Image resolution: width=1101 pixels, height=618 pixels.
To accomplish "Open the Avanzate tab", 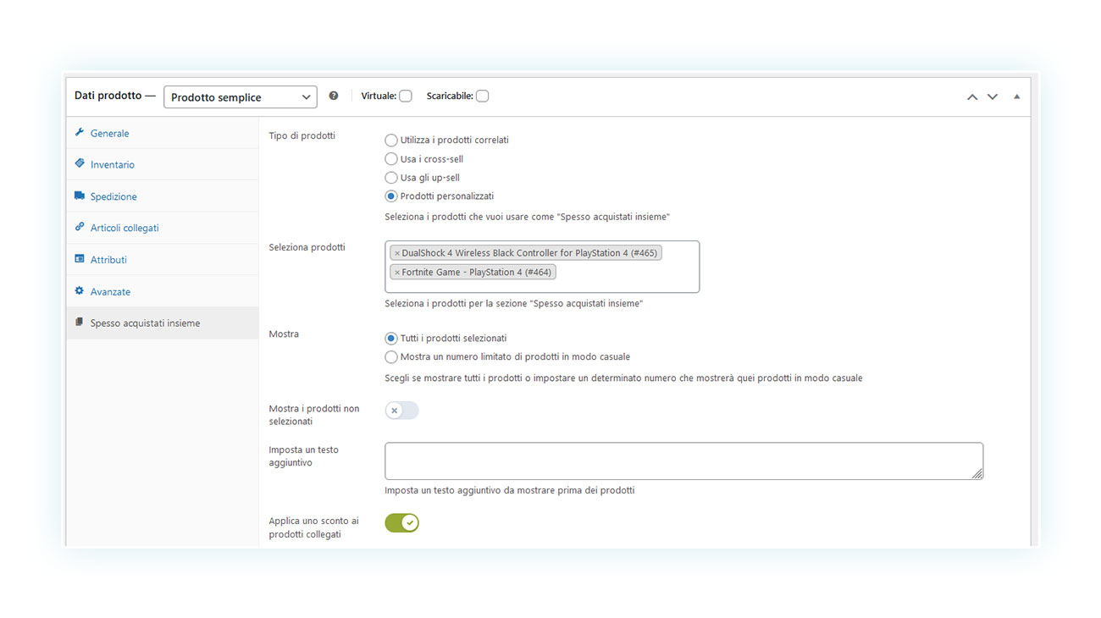I will pyautogui.click(x=163, y=291).
